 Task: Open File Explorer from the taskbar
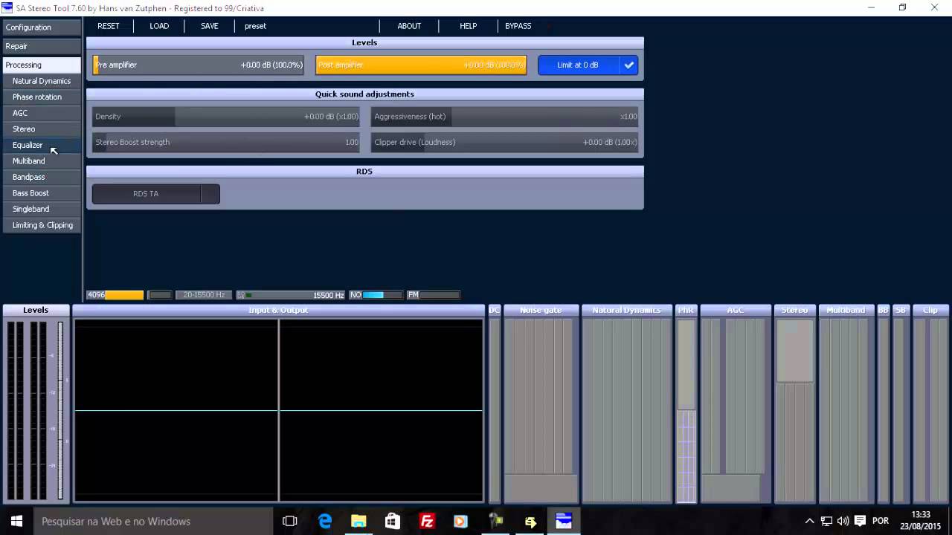click(358, 521)
